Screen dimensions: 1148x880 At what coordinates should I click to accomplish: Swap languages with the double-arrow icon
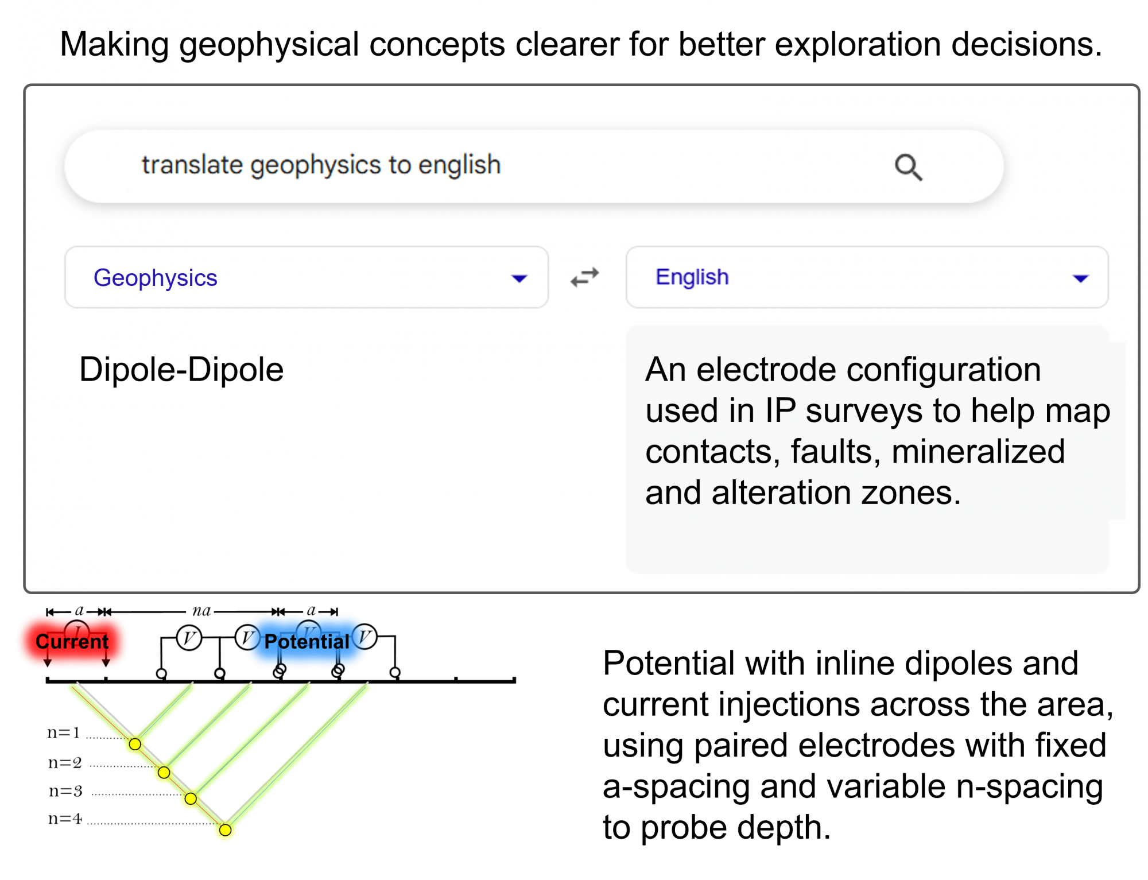coord(585,277)
